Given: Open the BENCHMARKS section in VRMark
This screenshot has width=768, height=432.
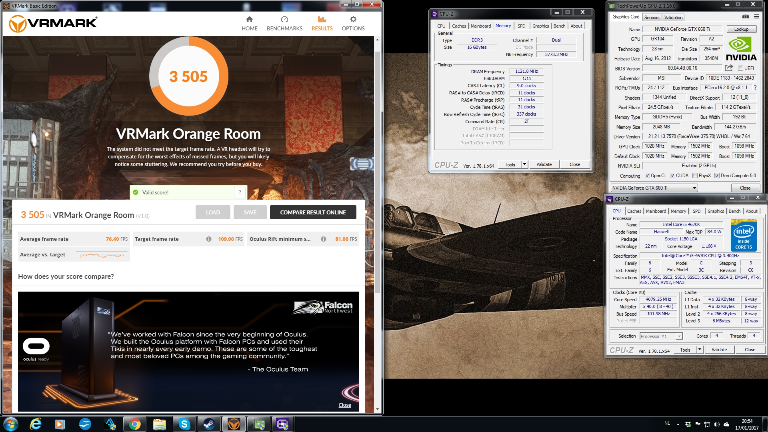Looking at the screenshot, I should coord(284,24).
